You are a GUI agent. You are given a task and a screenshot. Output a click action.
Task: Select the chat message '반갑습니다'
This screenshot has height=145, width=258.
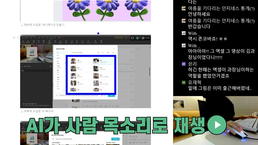click(x=199, y=27)
